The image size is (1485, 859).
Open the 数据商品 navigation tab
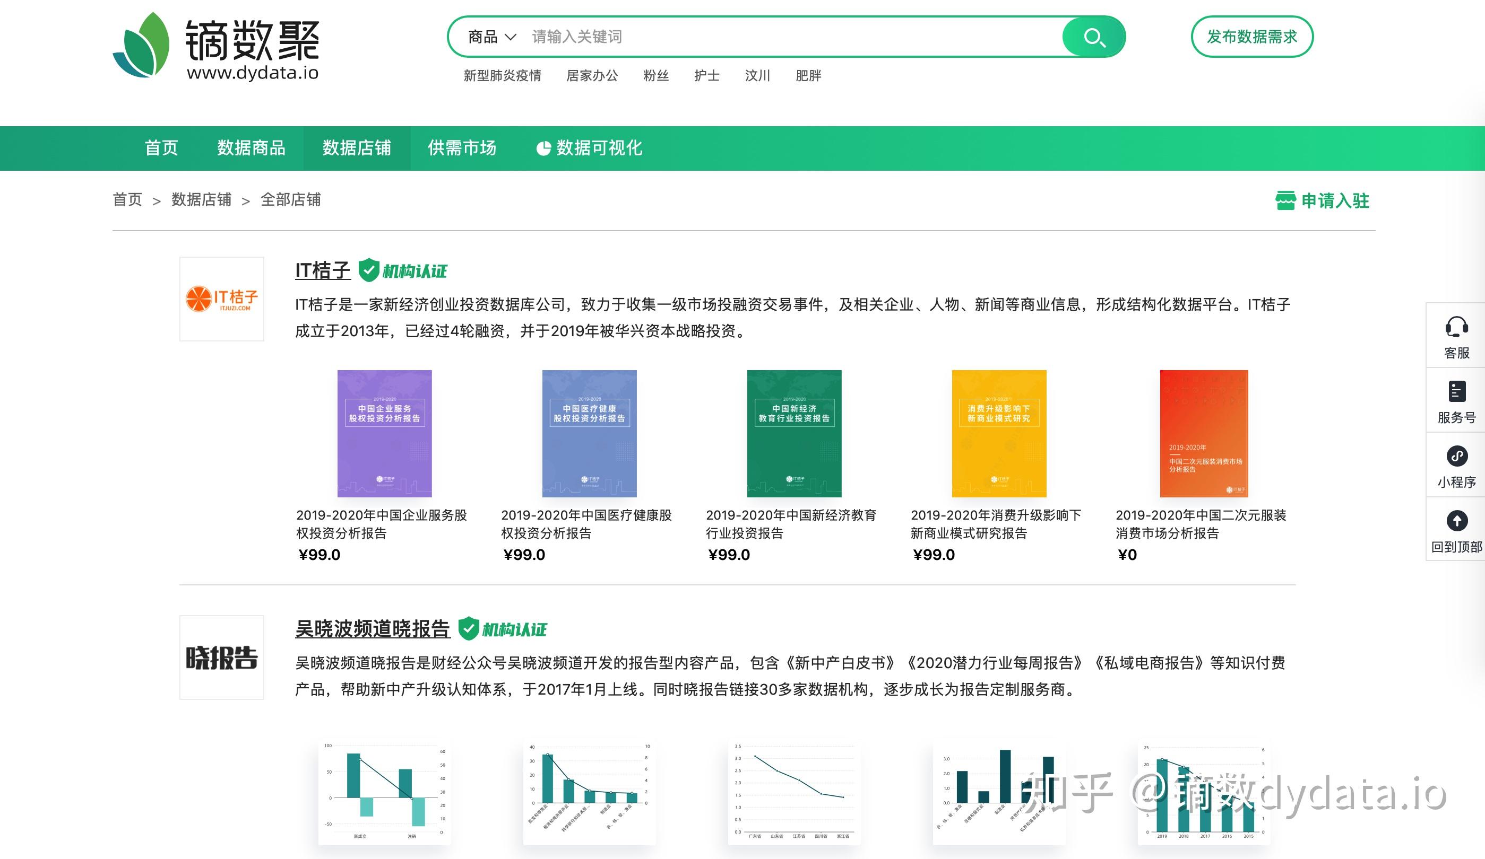pos(251,148)
